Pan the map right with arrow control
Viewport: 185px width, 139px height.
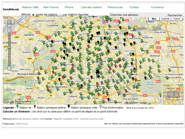coord(13,22)
